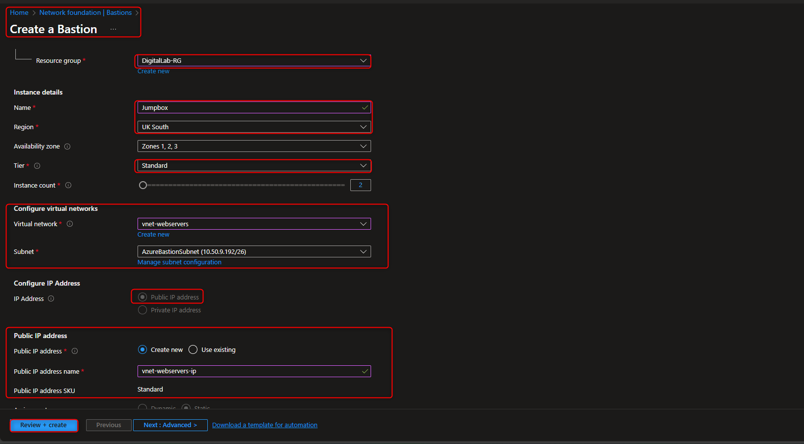Click the Previous button

click(109, 425)
